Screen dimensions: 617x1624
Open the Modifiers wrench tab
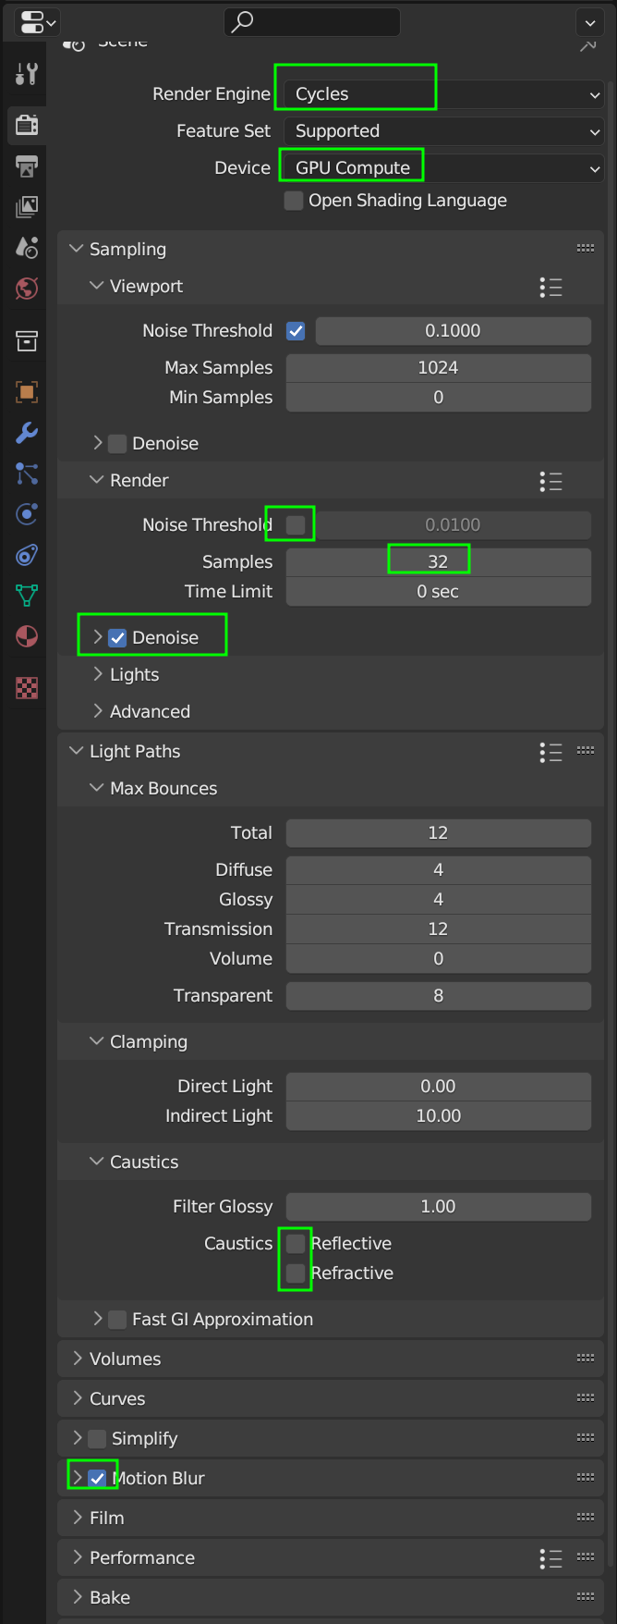click(27, 433)
